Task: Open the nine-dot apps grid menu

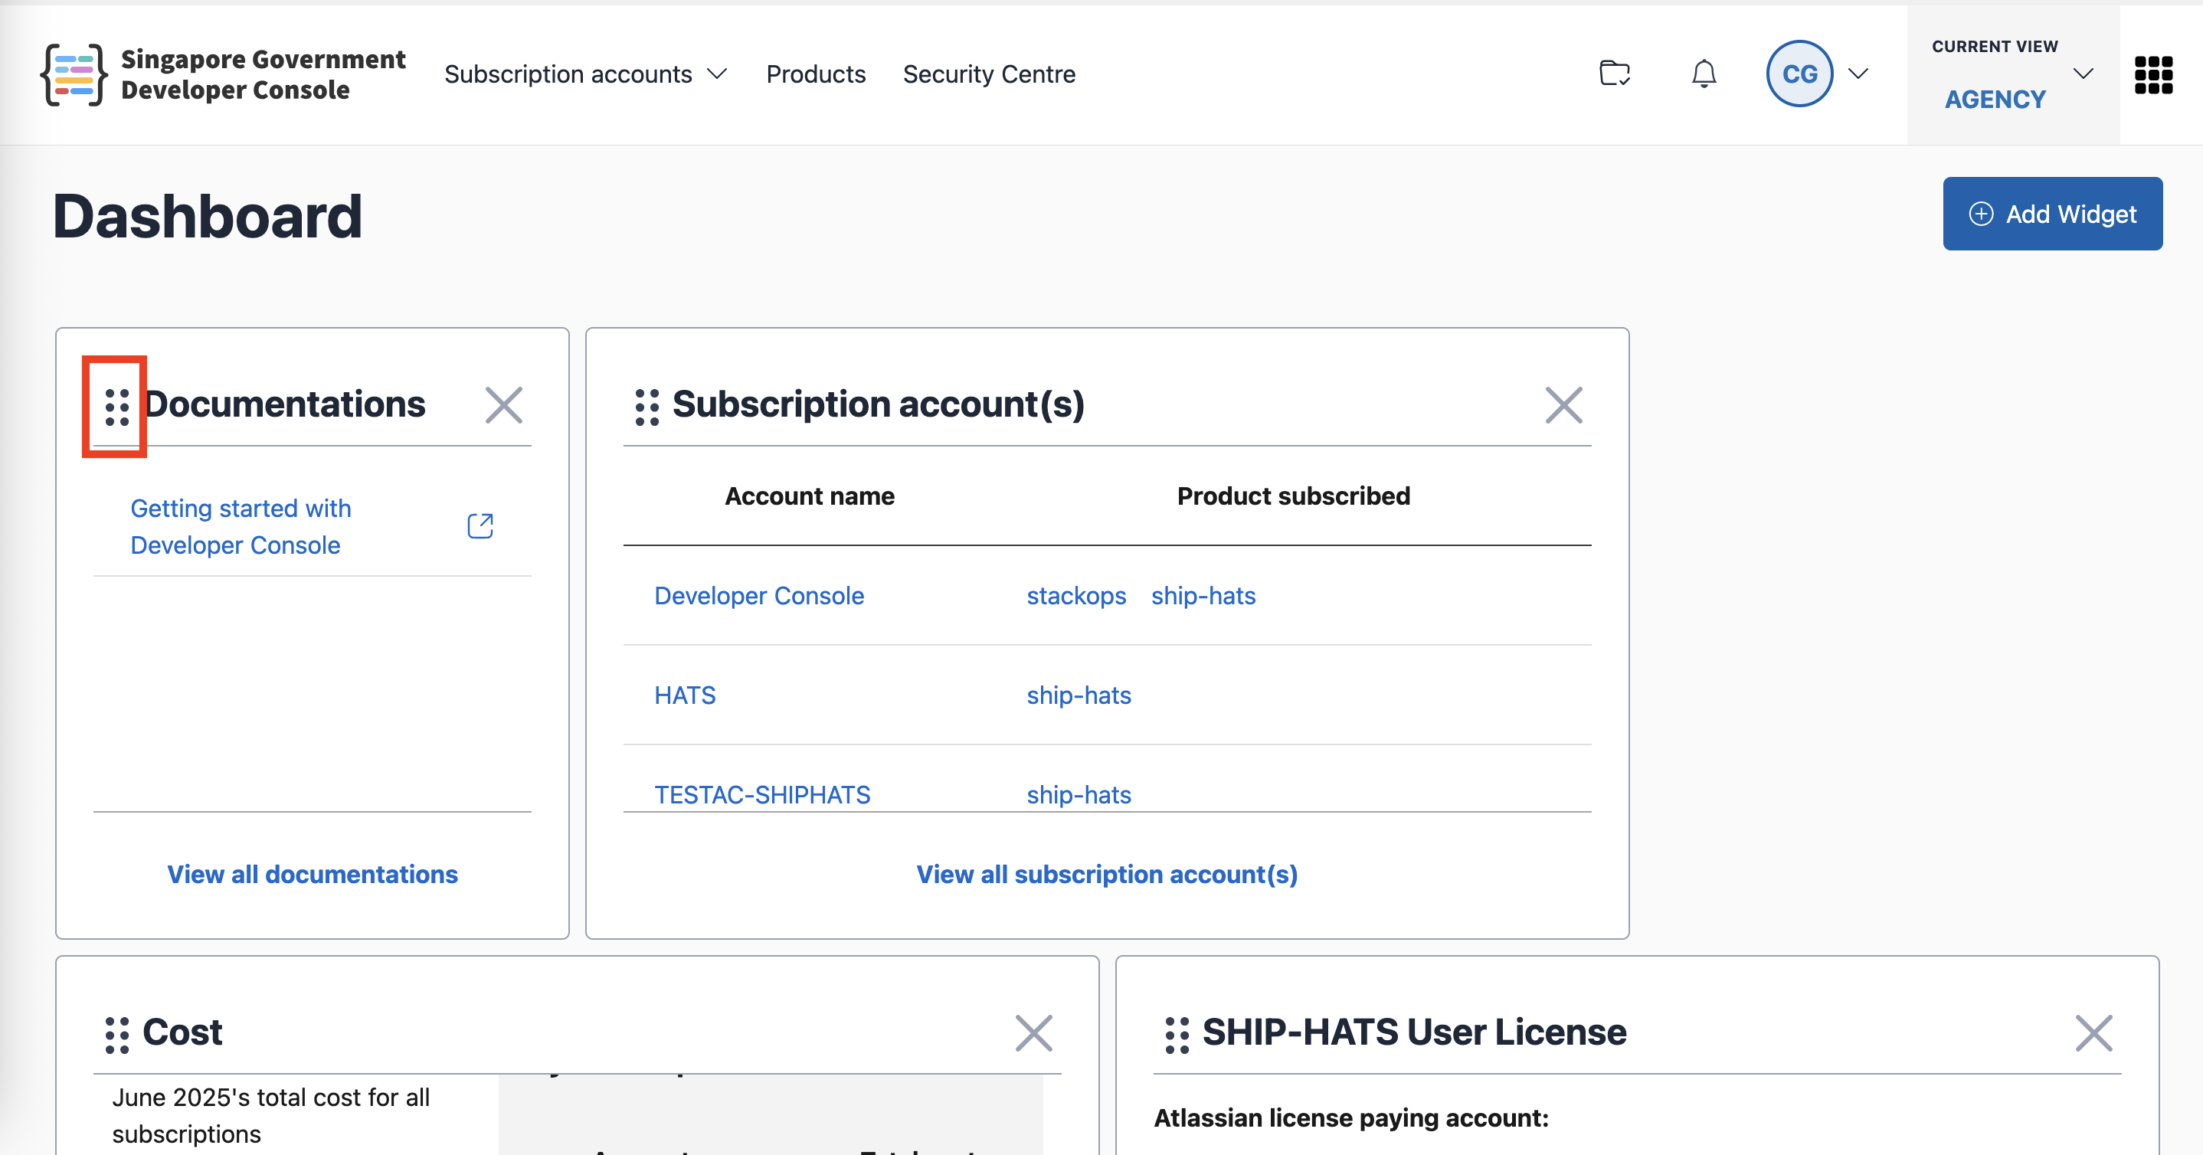Action: click(2153, 74)
